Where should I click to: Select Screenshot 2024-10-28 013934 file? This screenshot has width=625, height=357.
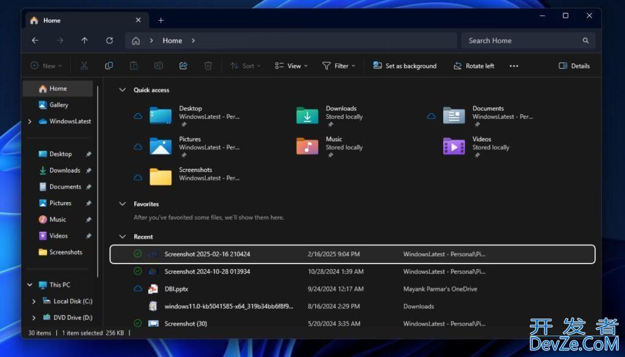352,272
